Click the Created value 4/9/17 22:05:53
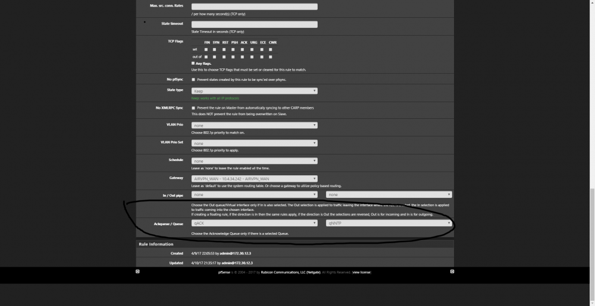This screenshot has height=306, width=595. pyautogui.click(x=203, y=253)
